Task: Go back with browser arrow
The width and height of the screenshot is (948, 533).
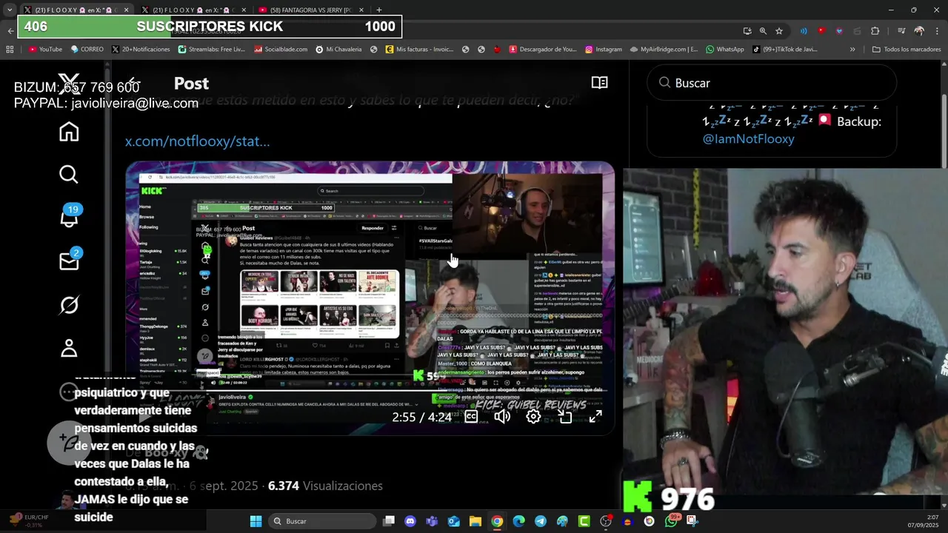Action: (x=10, y=30)
